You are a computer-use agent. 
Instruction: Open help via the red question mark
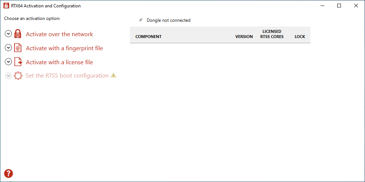tap(9, 174)
